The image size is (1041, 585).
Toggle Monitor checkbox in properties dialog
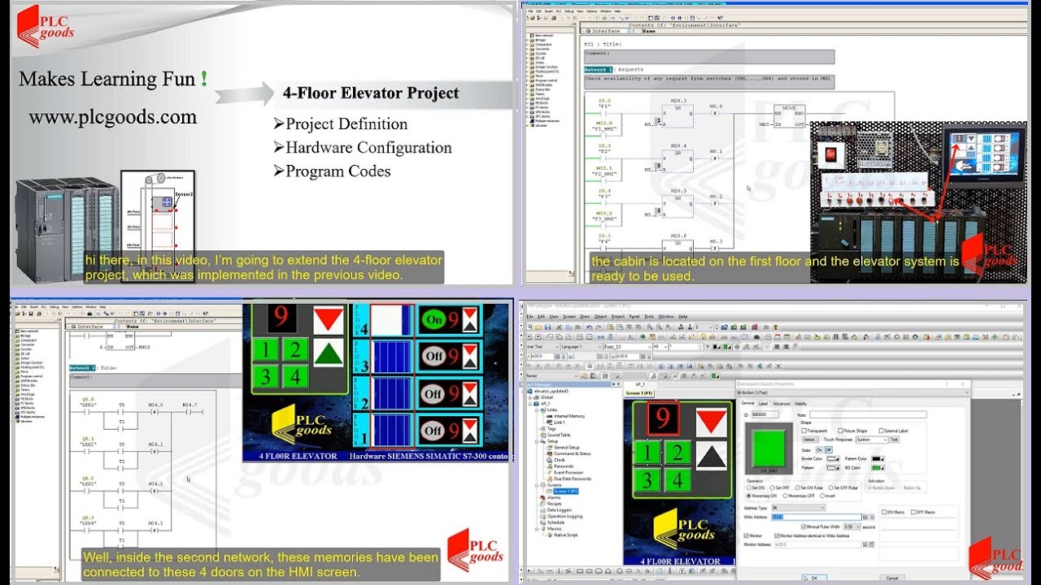click(x=747, y=535)
